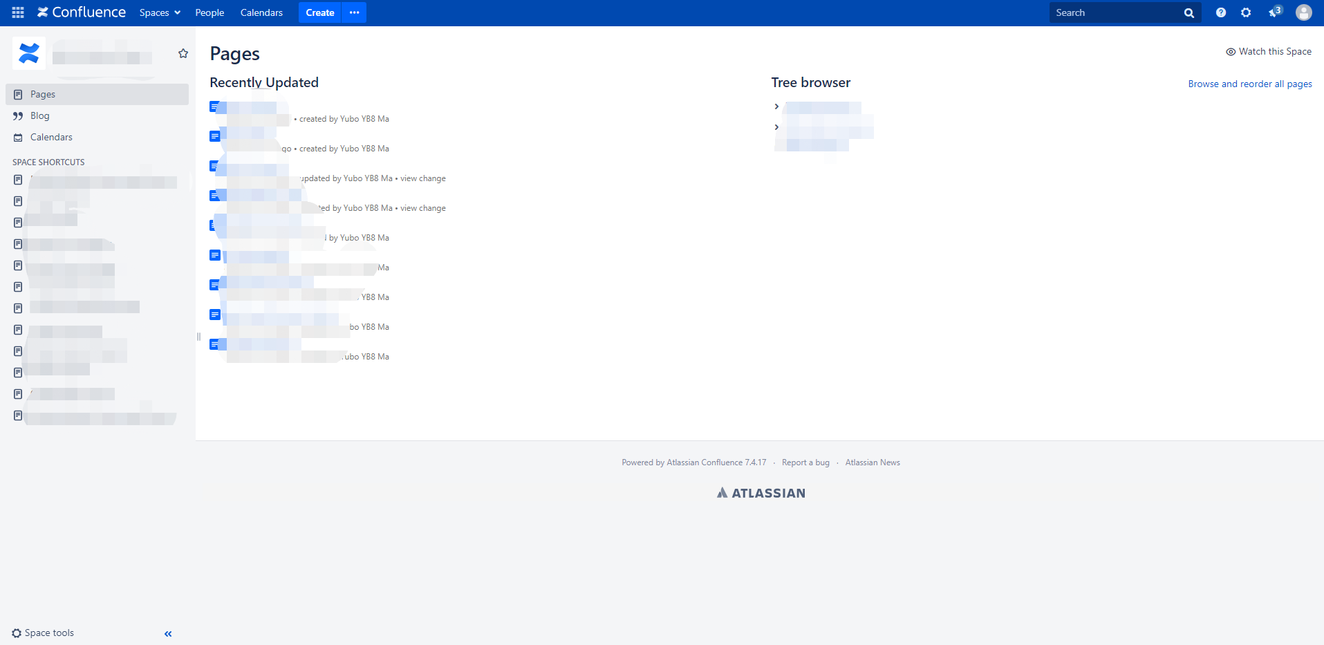The height and width of the screenshot is (645, 1324).
Task: Click author Yubo YB8 Ma in first row
Action: tap(364, 119)
